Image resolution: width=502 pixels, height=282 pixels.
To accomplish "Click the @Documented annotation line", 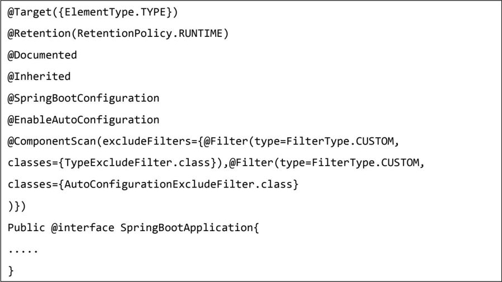I will 42,55.
